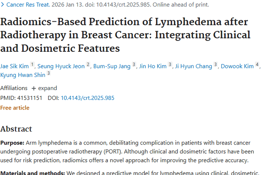The image size is (263, 175).
Task: Click the Abstract heading
Action: tap(16, 129)
